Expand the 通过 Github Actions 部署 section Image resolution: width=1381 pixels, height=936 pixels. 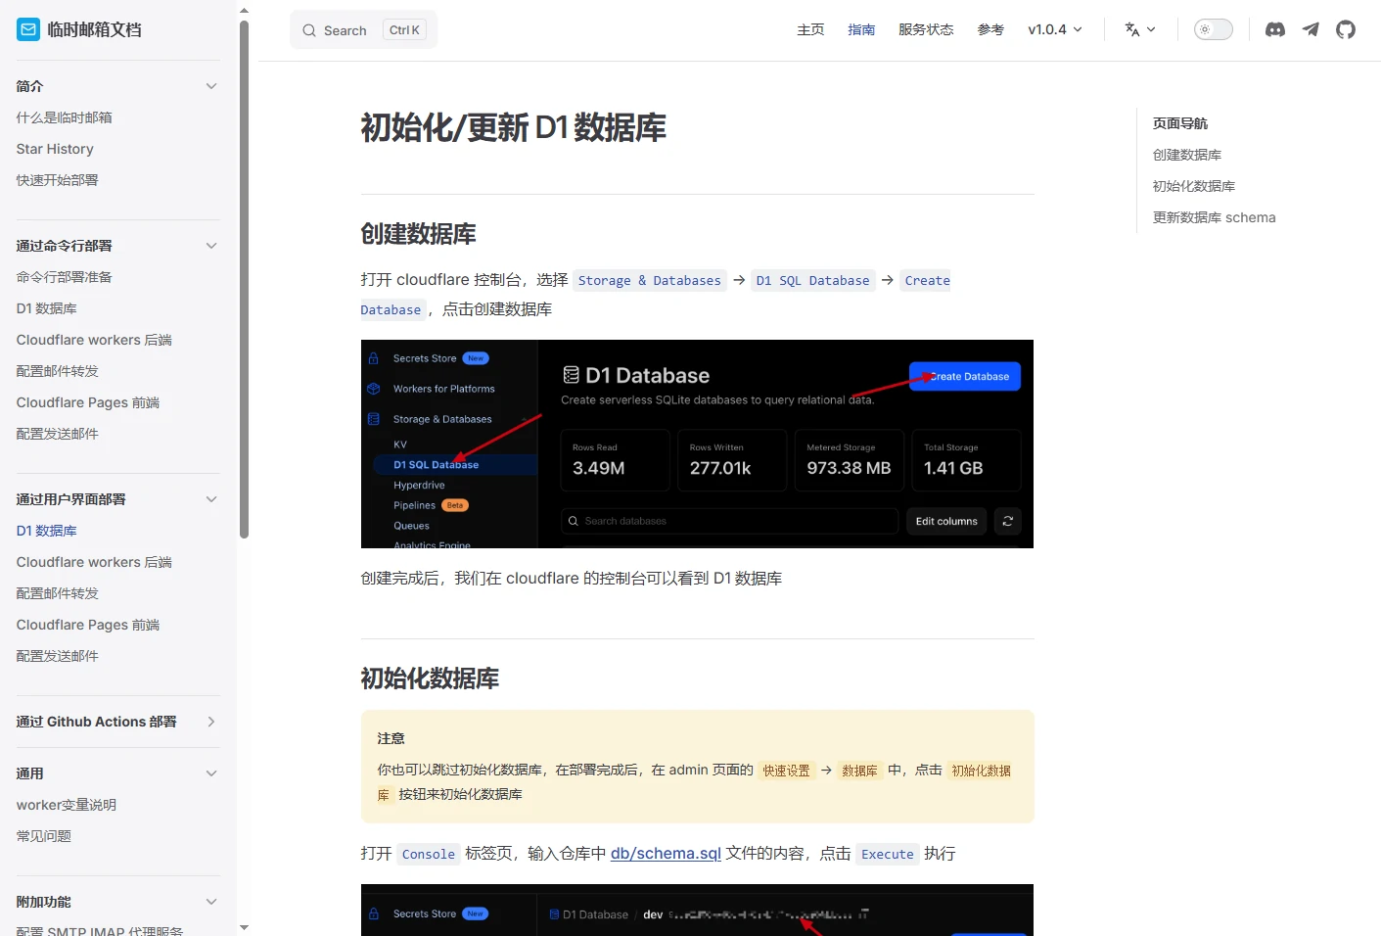click(211, 722)
